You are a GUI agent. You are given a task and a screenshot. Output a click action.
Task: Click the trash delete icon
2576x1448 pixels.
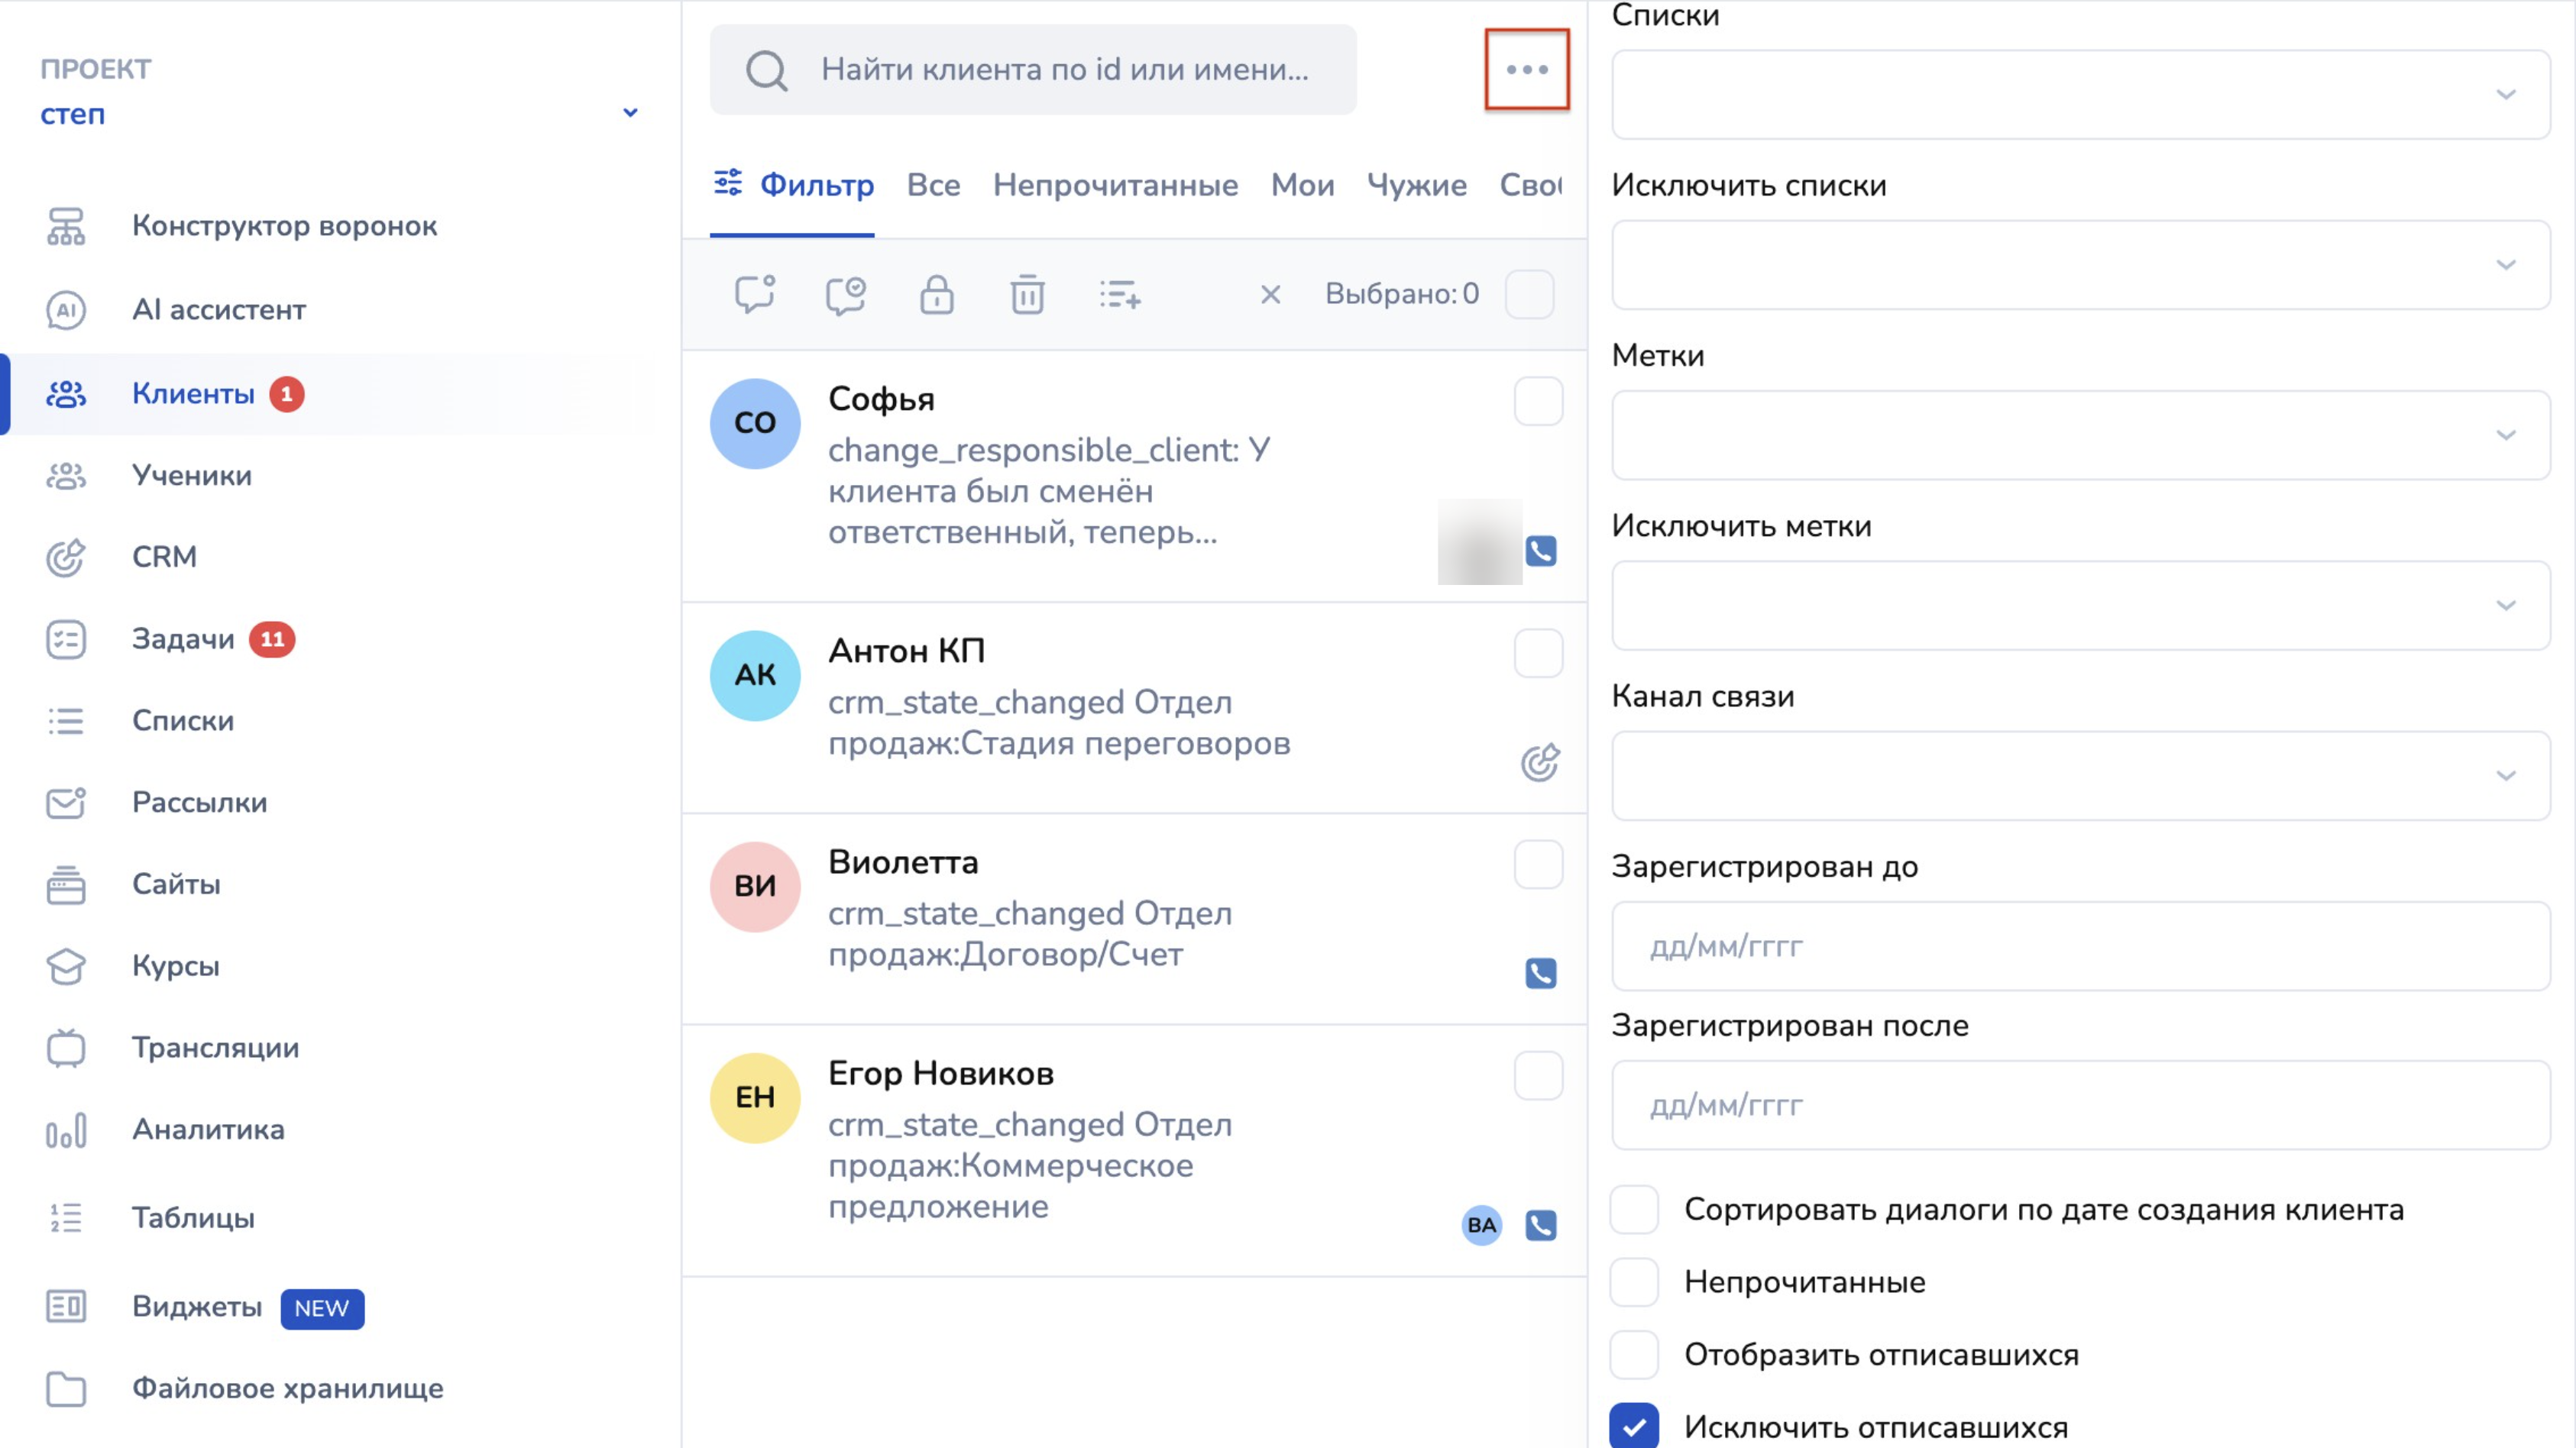coord(1027,295)
